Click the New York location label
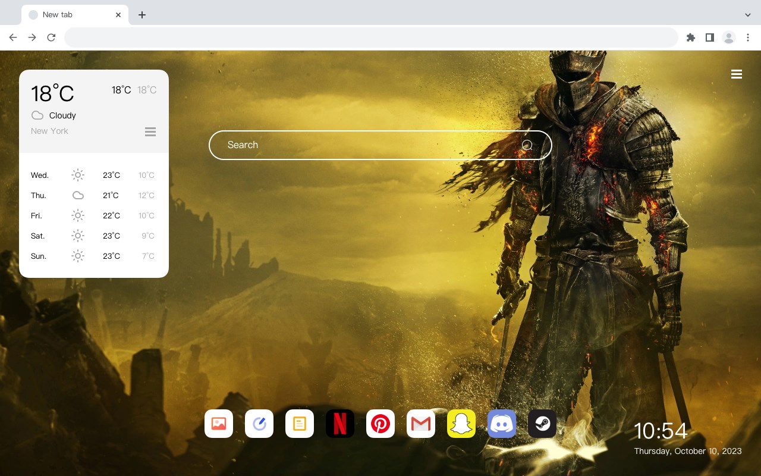Image resolution: width=761 pixels, height=476 pixels. coord(49,131)
